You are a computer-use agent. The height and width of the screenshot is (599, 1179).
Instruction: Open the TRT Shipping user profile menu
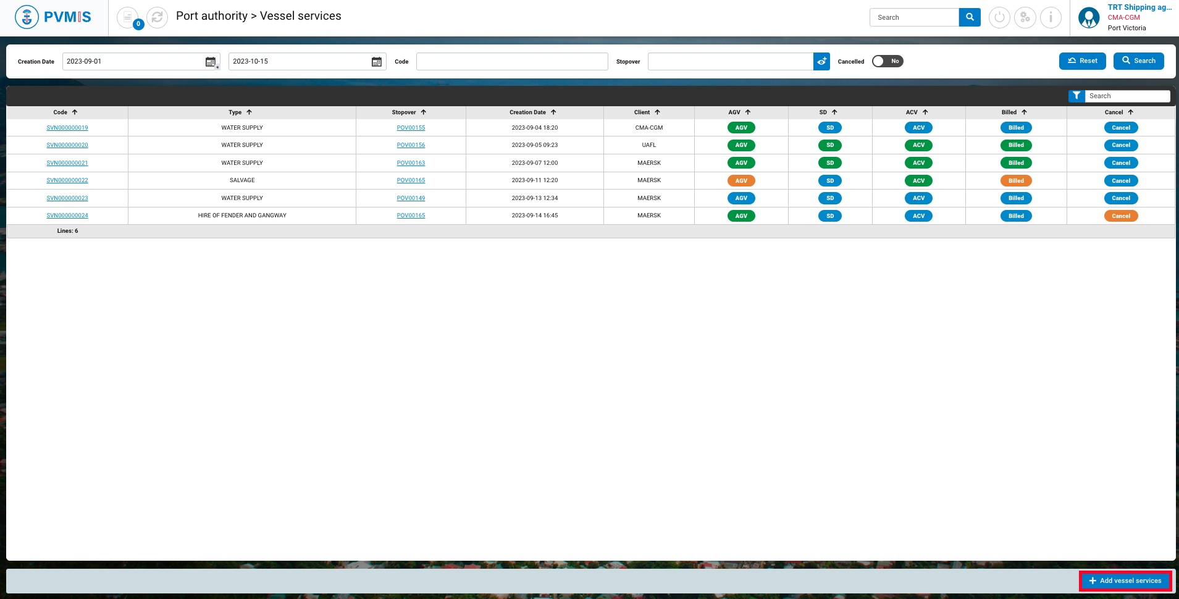[x=1089, y=17]
